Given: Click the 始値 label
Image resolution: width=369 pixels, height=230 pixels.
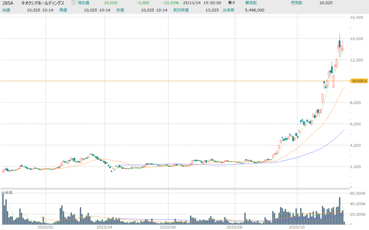Looking at the screenshot, I should click(6, 10).
